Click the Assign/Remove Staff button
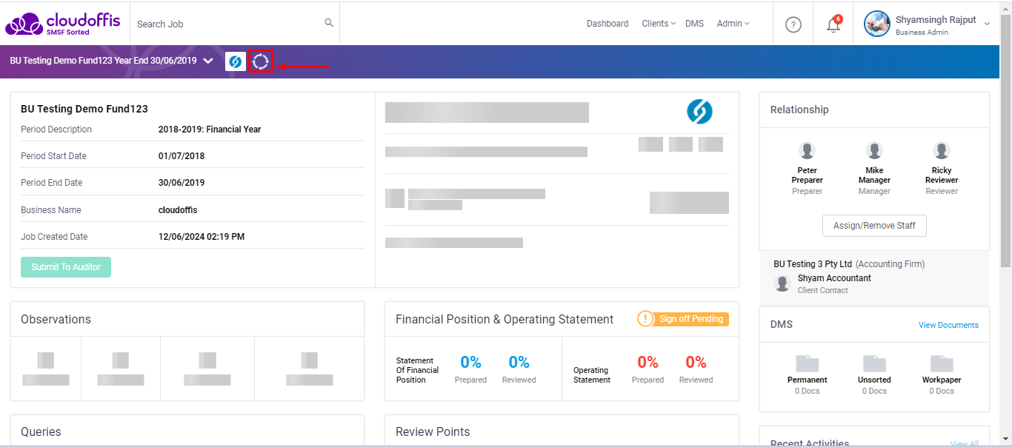Screen dimensions: 1012x447 coord(874,226)
